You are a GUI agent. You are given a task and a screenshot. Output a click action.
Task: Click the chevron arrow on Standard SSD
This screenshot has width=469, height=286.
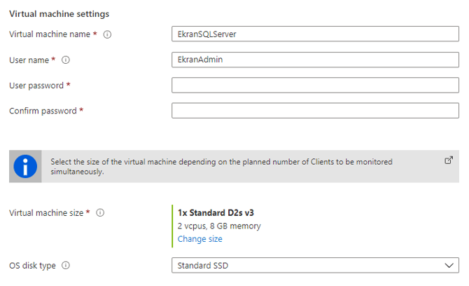[449, 266]
